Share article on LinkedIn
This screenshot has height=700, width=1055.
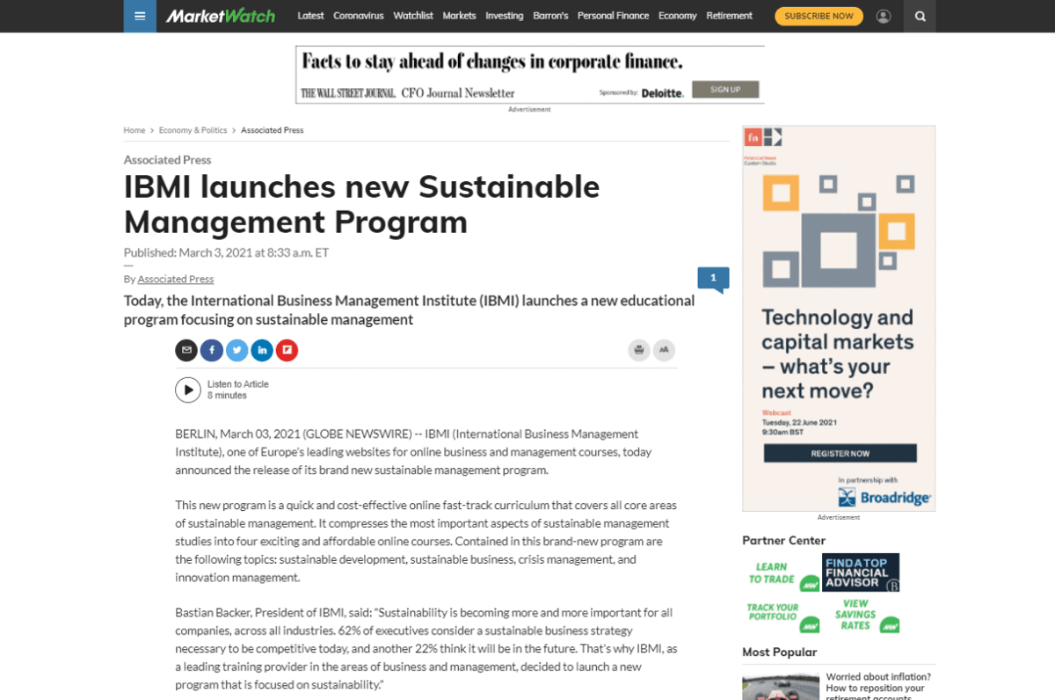click(x=262, y=350)
